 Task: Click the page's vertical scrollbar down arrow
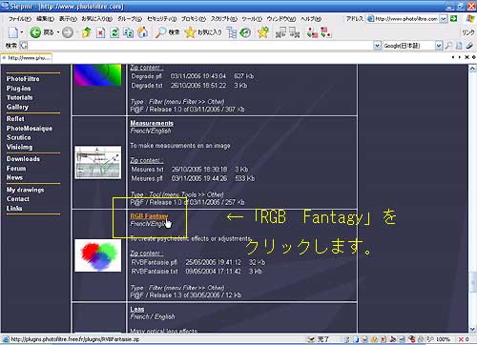point(472,329)
